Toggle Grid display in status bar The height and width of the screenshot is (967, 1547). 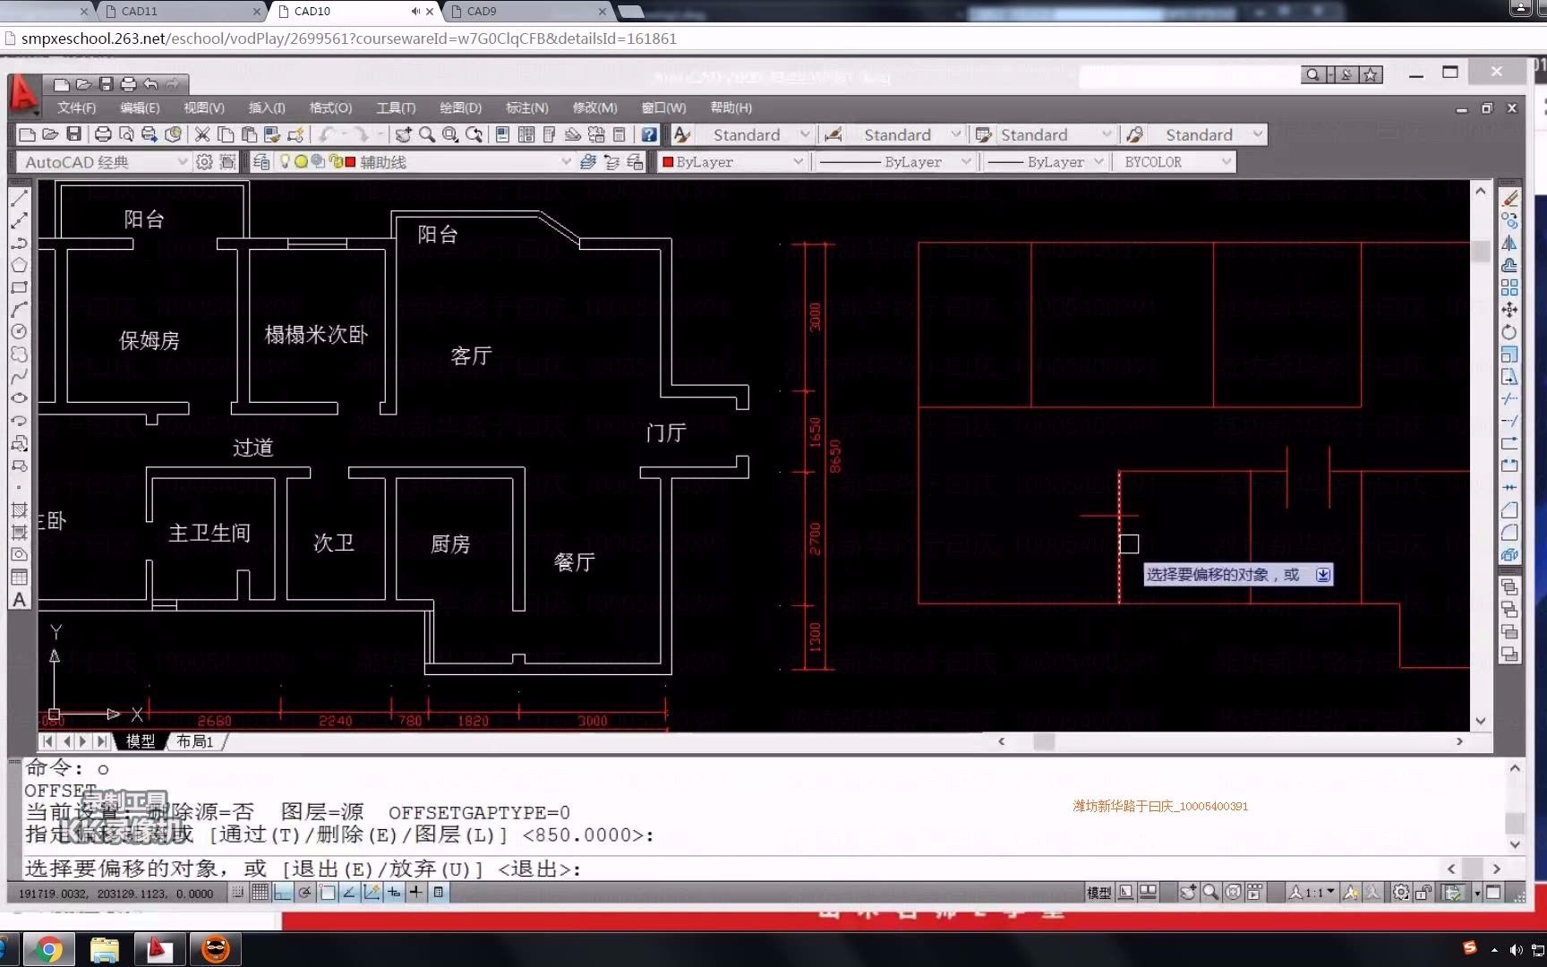click(x=260, y=893)
